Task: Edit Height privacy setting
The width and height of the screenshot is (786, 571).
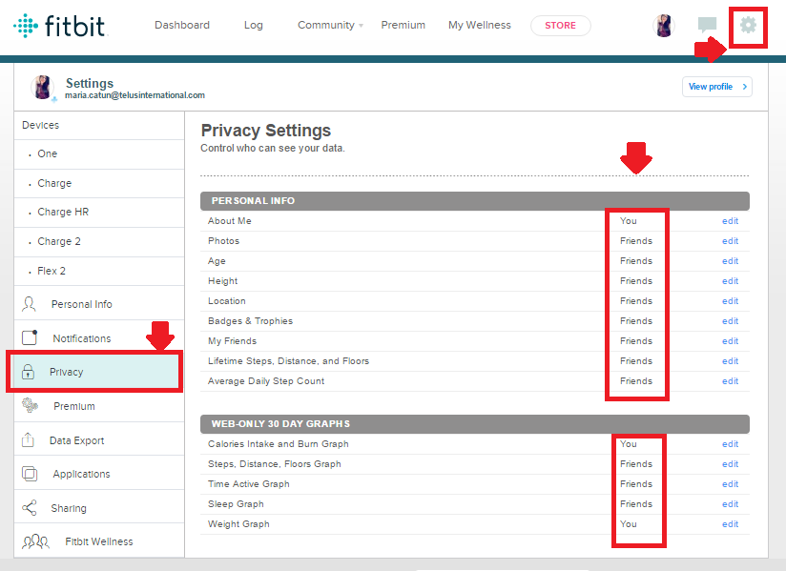Action: point(730,281)
